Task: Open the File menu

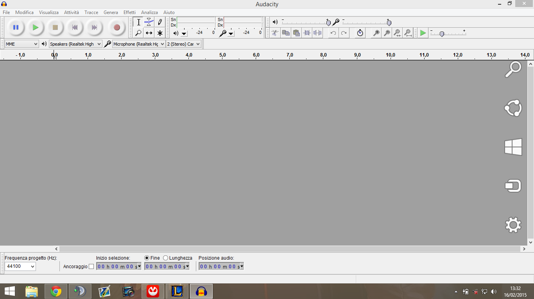Action: 6,12
